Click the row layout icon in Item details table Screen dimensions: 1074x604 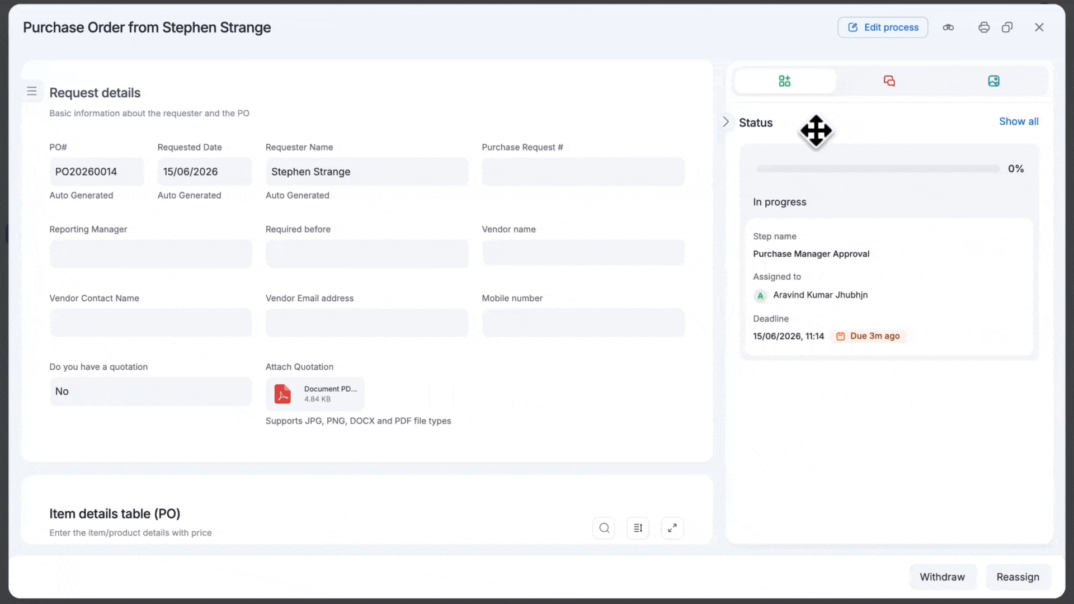(638, 528)
